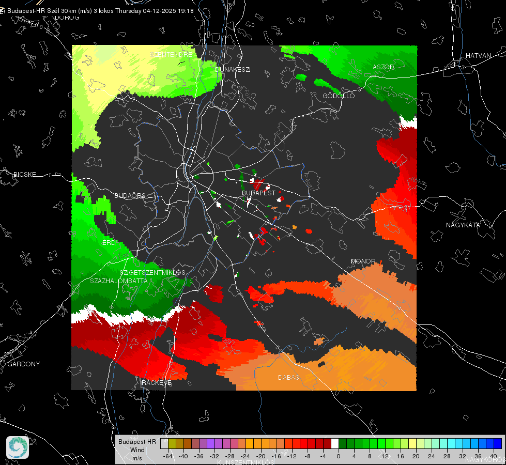Click the light gray first legend swatch

(x=164, y=444)
